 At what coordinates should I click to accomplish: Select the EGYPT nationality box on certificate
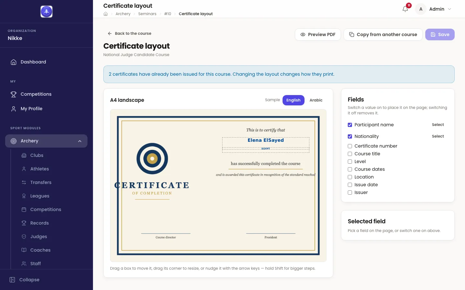coord(266,150)
